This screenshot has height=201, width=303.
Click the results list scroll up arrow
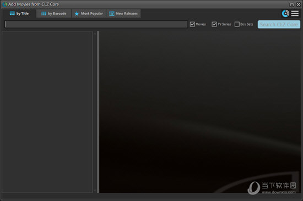tap(95, 33)
